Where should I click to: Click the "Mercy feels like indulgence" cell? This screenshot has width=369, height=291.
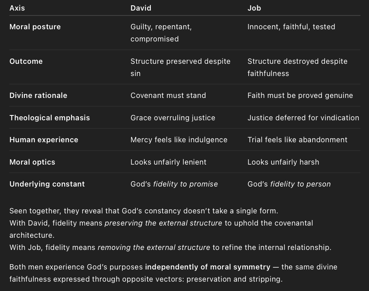click(x=179, y=140)
